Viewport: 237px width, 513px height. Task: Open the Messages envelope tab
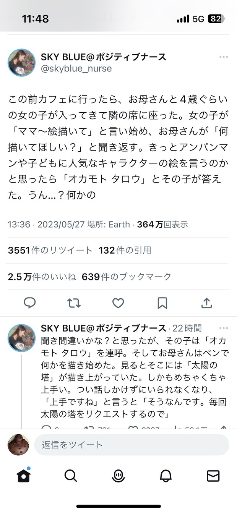tap(213, 476)
